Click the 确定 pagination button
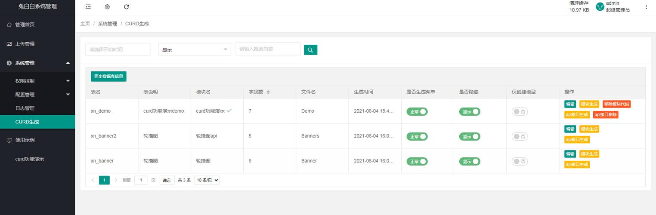Image resolution: width=656 pixels, height=215 pixels. pos(167,180)
